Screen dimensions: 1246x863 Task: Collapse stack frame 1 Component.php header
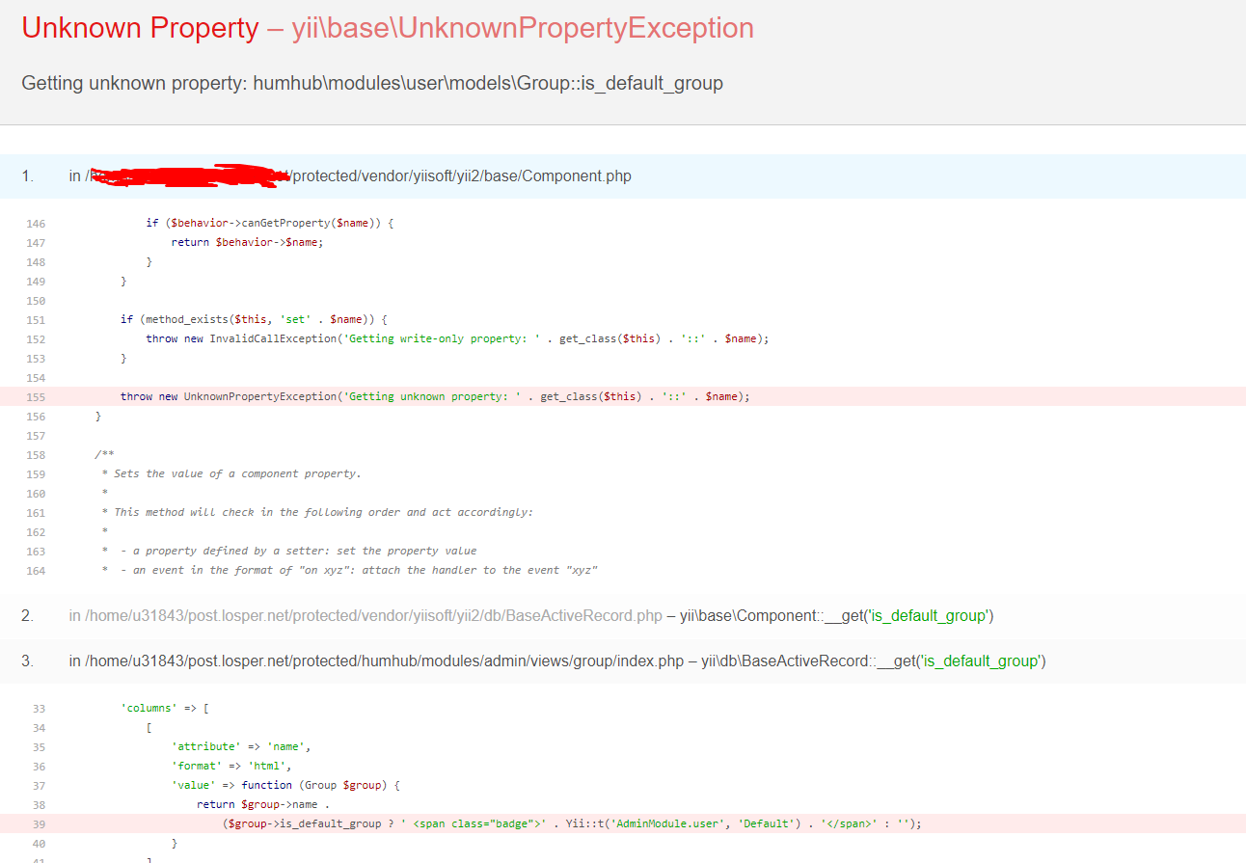[x=623, y=176]
